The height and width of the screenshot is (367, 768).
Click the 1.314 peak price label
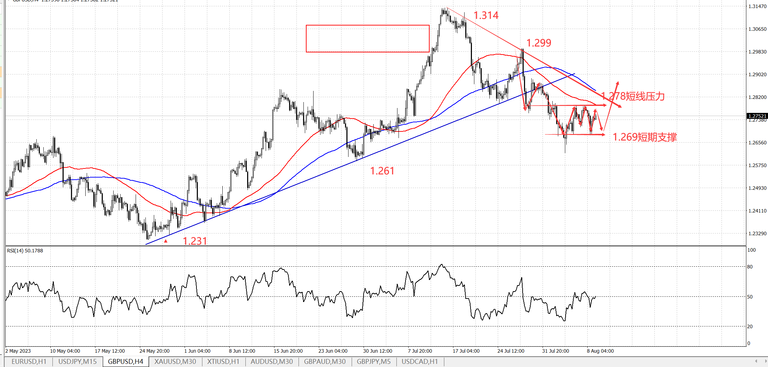[486, 15]
